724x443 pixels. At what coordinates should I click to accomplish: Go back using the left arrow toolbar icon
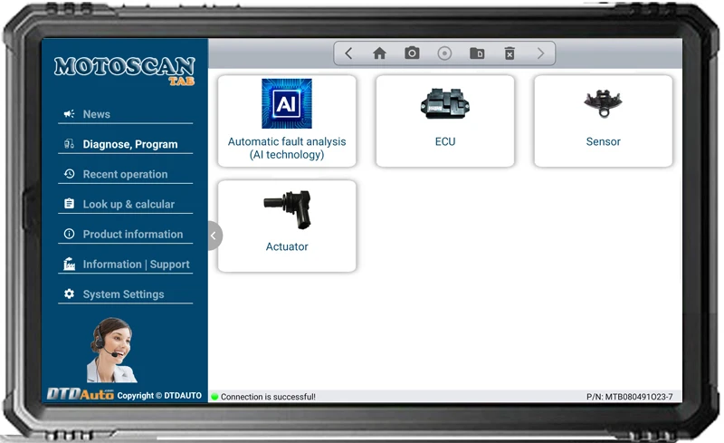pos(348,53)
